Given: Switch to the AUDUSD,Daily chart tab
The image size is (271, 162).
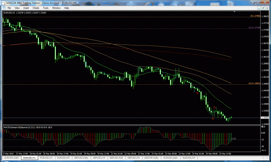Looking at the screenshot, I should (170, 158).
